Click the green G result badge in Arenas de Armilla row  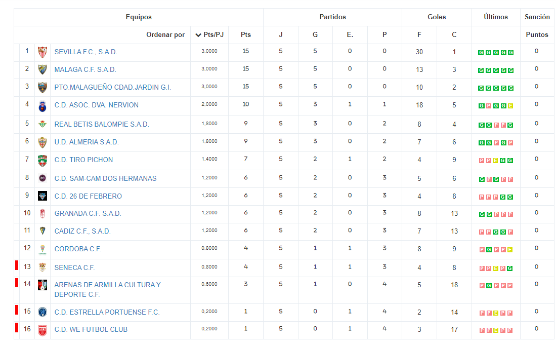tap(489, 286)
